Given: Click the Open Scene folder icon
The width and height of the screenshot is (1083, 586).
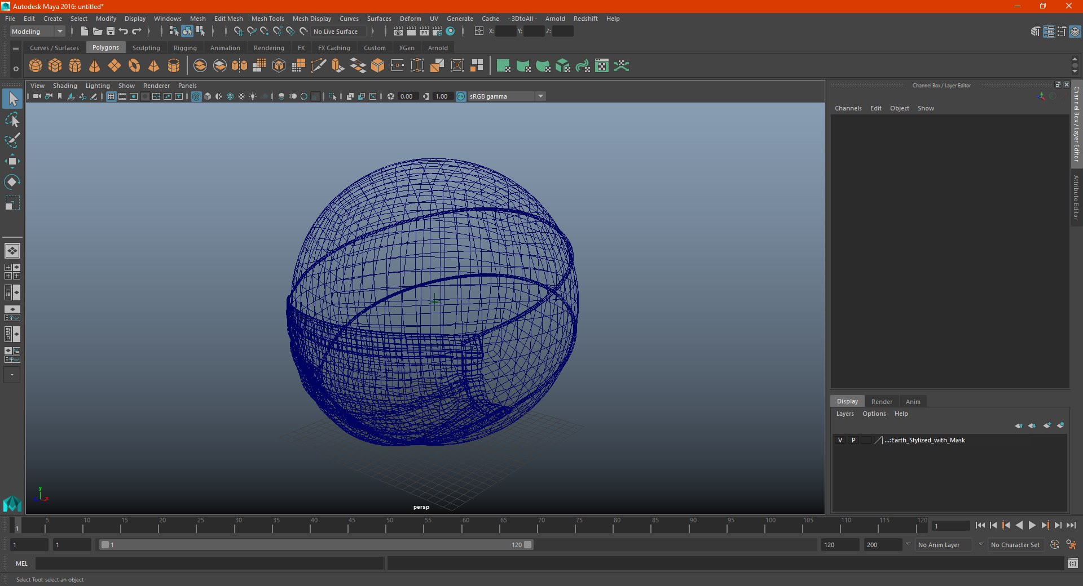Looking at the screenshot, I should pyautogui.click(x=97, y=32).
